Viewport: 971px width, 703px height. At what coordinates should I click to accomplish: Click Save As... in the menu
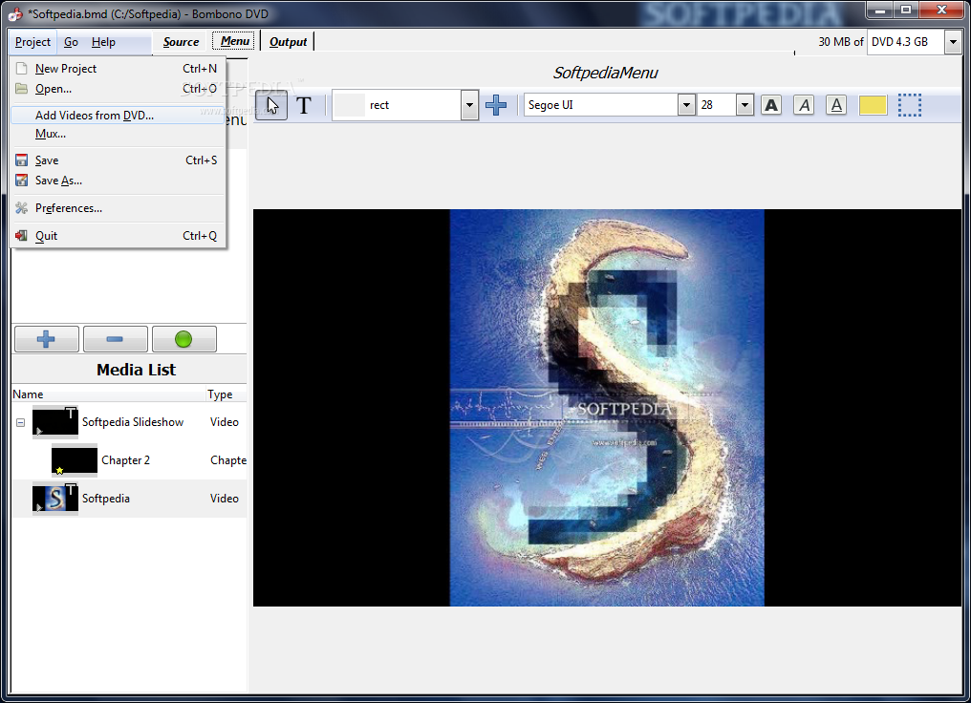117,181
